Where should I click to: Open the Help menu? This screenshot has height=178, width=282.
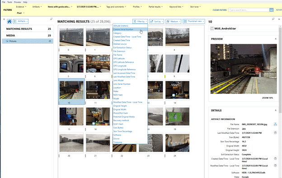(25, 2)
